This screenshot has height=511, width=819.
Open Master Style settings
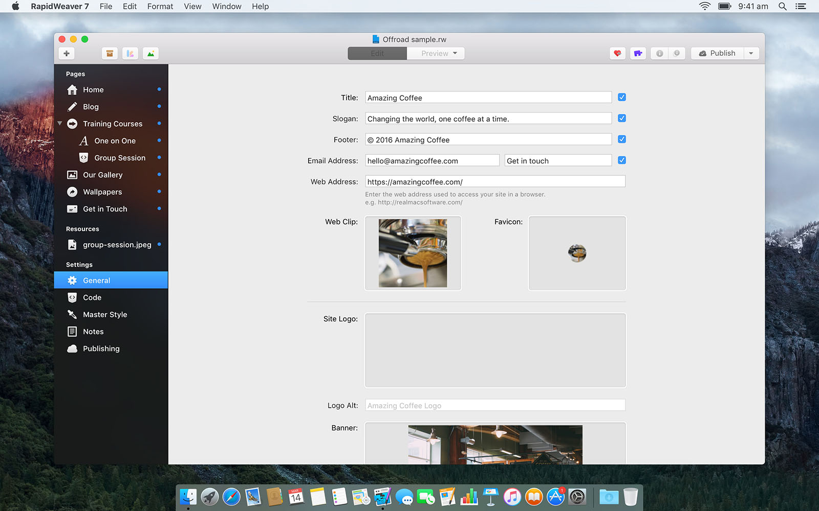coord(111,314)
